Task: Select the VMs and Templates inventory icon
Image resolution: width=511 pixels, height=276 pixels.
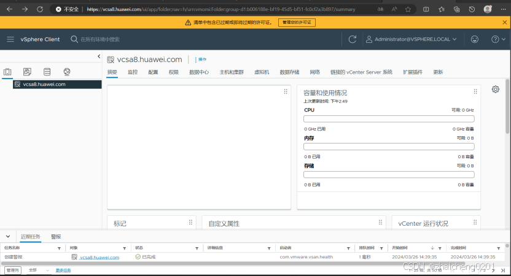Action: (27, 72)
